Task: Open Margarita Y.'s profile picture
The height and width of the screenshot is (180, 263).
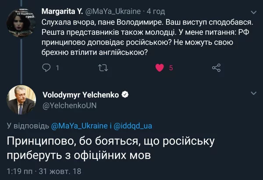Action: coord(21,22)
